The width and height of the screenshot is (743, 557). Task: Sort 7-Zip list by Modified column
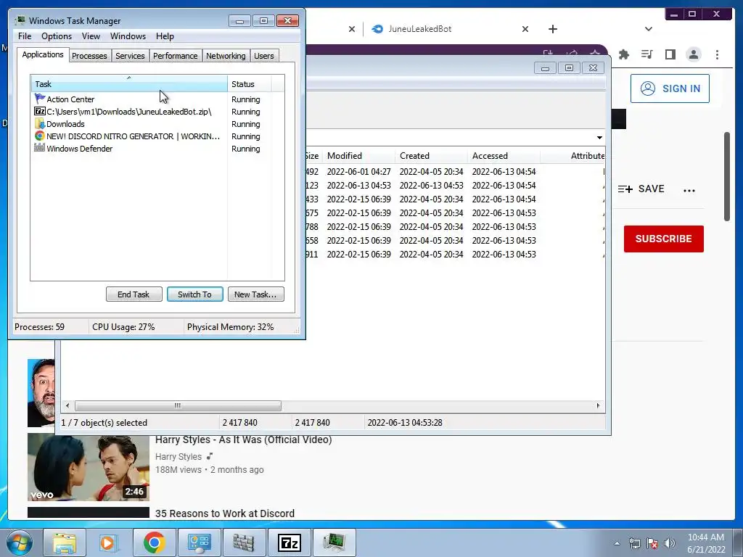(359, 156)
